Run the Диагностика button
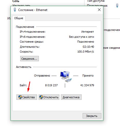 pyautogui.click(x=71, y=97)
